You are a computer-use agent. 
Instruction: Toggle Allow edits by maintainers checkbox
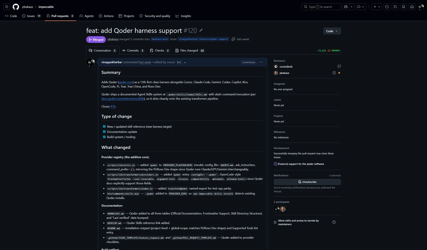[x=275, y=222]
